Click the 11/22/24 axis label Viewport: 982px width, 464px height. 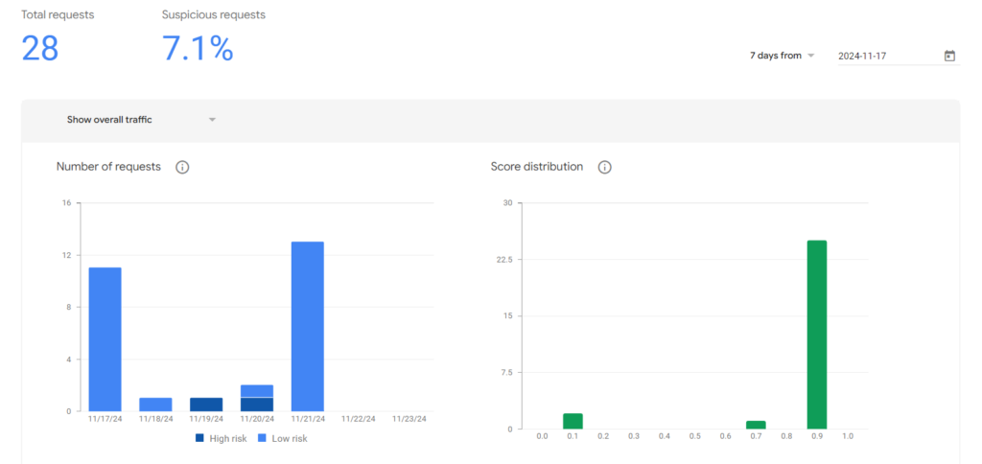[359, 419]
